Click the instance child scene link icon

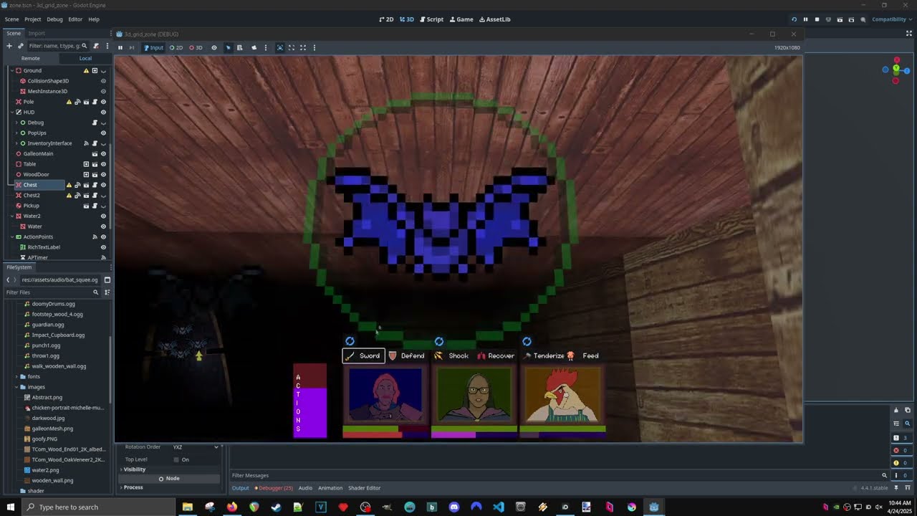tap(21, 46)
